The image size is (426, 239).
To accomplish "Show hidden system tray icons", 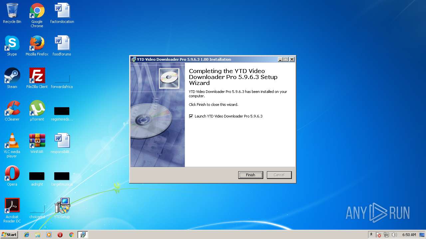I will pyautogui.click(x=371, y=235).
